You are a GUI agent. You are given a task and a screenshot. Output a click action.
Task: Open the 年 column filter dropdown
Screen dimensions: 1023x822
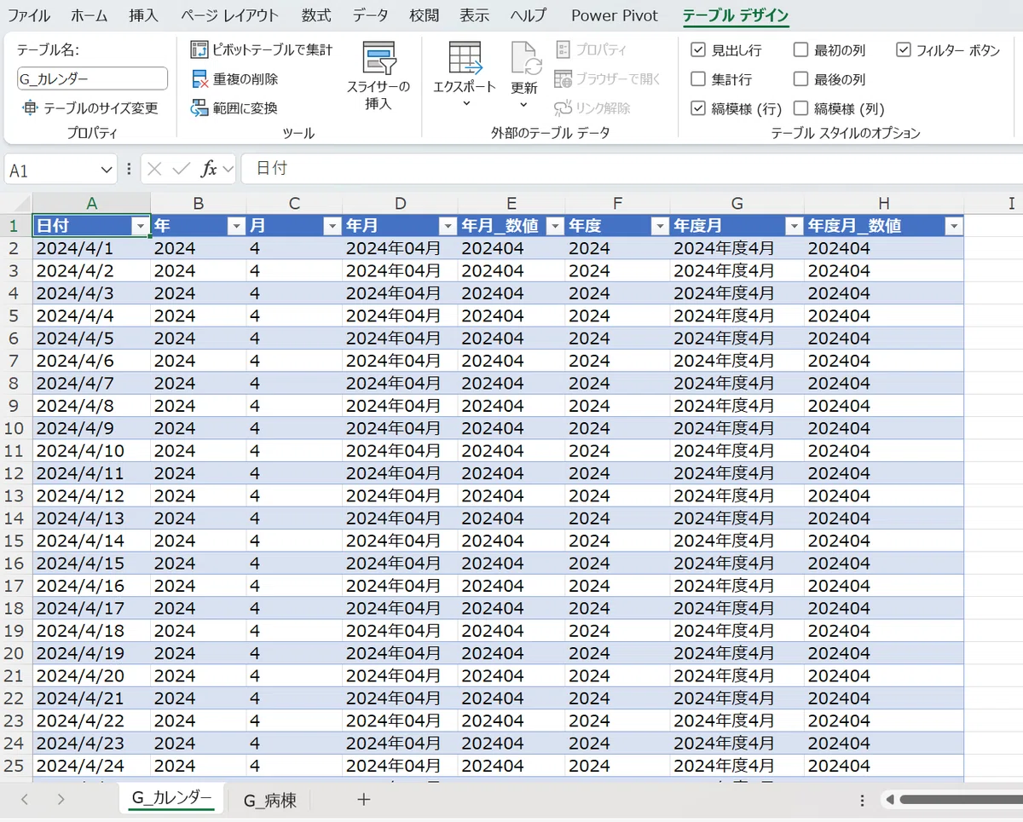tap(236, 226)
